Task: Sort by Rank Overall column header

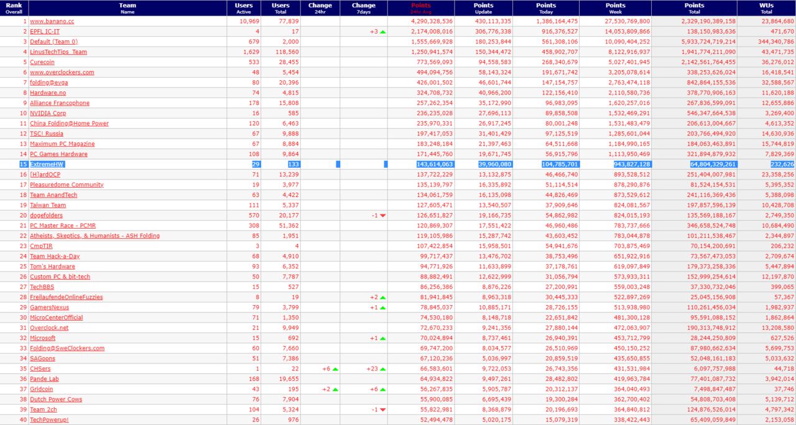Action: click(x=14, y=8)
